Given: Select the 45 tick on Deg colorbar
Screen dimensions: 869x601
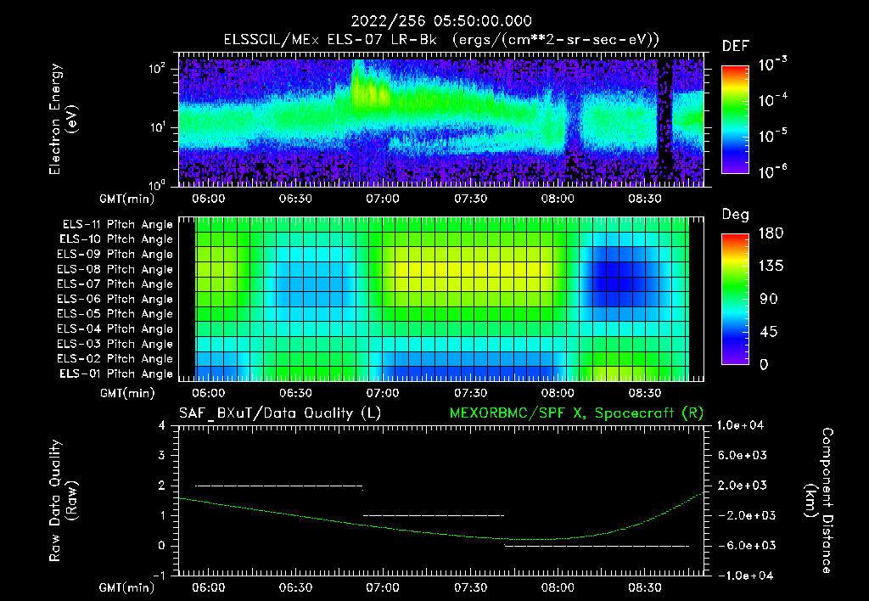Looking at the screenshot, I should coord(767,332).
